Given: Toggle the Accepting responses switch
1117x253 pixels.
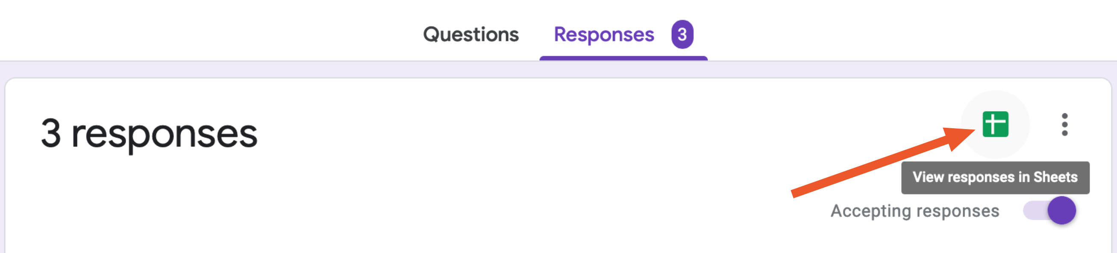Looking at the screenshot, I should point(1049,210).
